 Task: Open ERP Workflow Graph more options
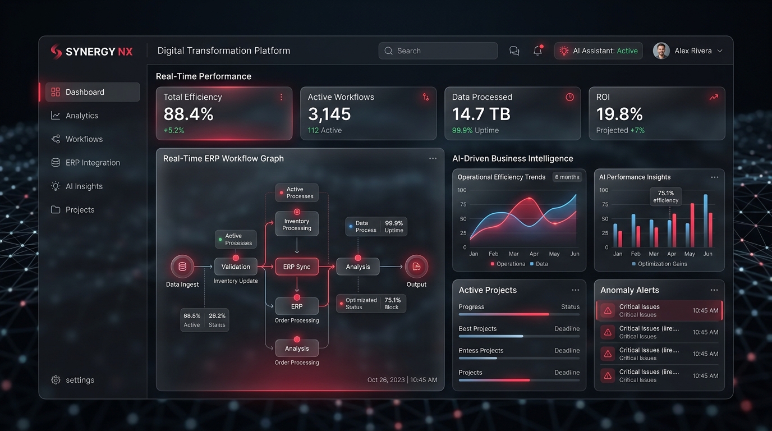coord(433,158)
